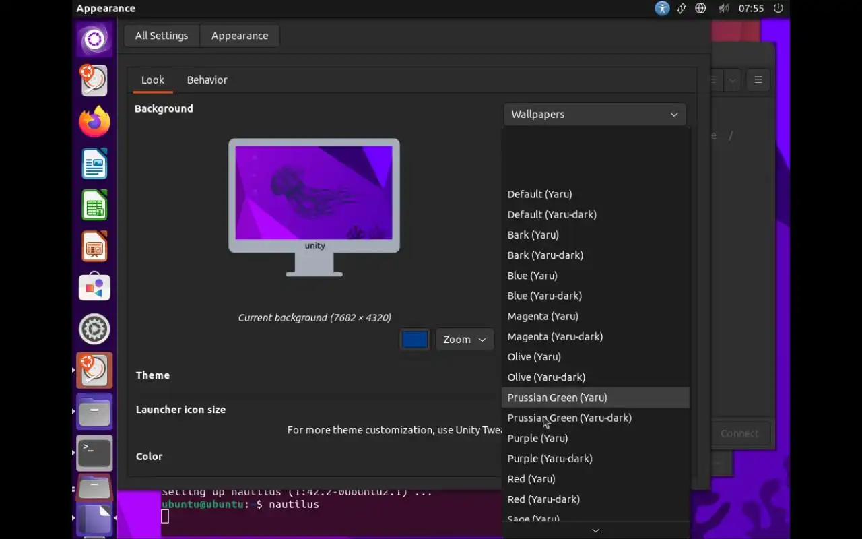The image size is (862, 539).
Task: Switch to the Behavior tab
Action: (207, 80)
